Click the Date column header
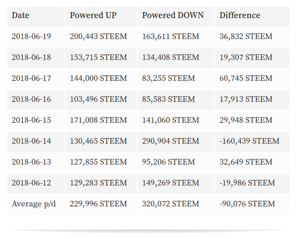The width and height of the screenshot is (299, 239). point(36,16)
